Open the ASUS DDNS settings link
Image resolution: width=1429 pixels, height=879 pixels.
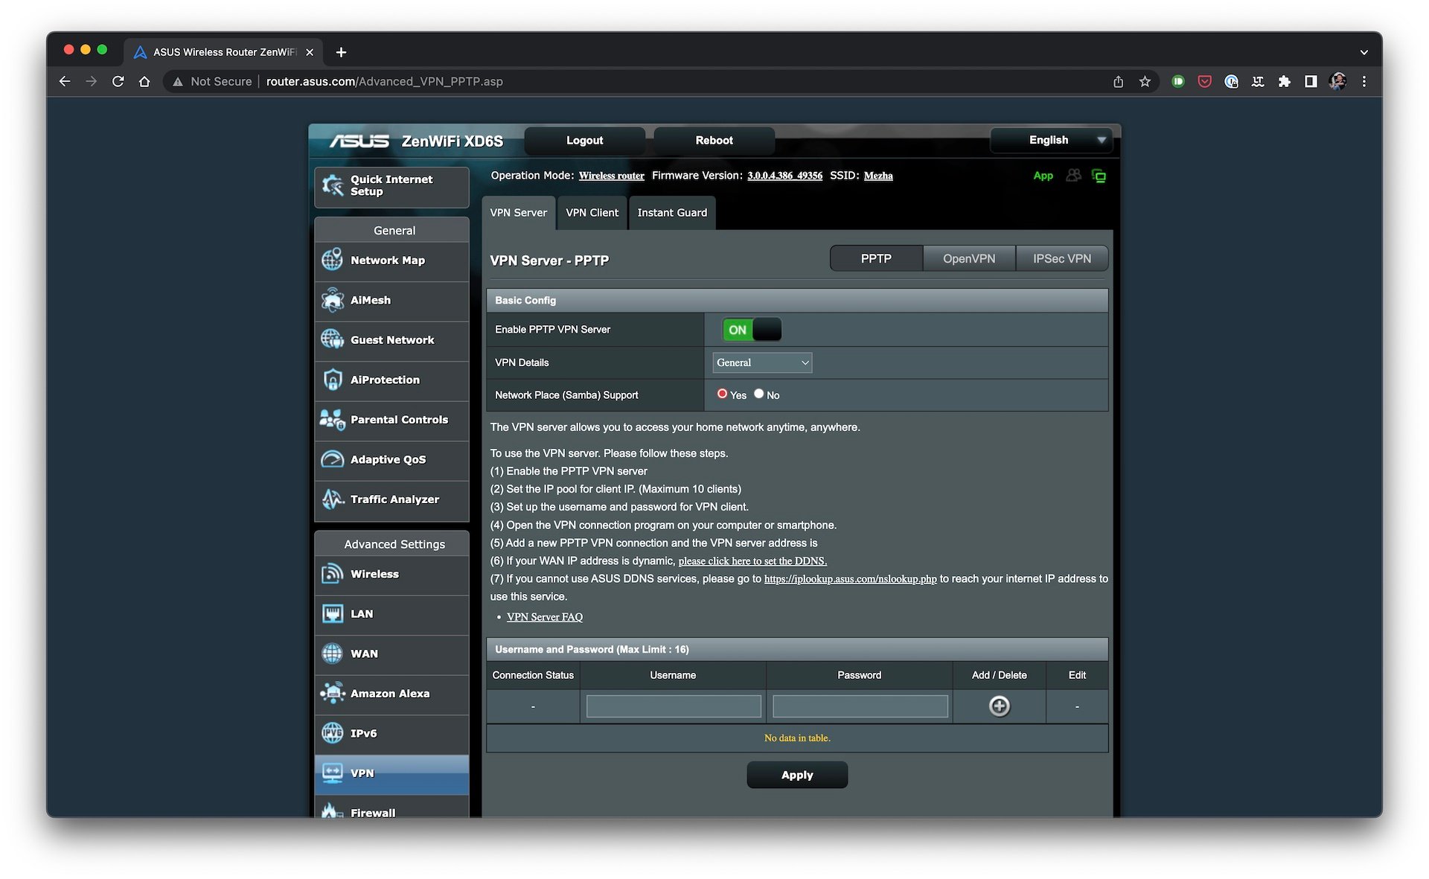(751, 560)
